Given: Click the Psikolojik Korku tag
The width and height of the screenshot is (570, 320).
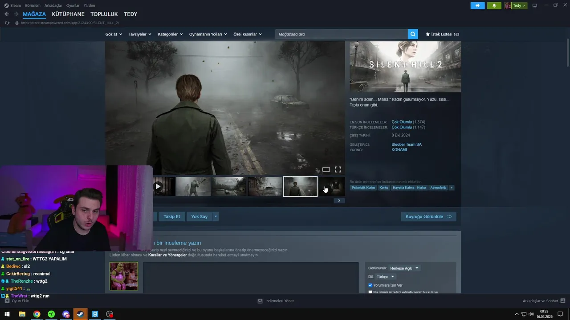Looking at the screenshot, I should tap(363, 188).
